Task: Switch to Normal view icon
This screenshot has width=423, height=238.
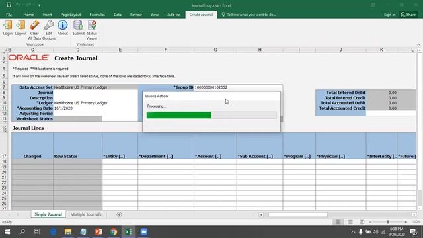Action: coord(338,222)
